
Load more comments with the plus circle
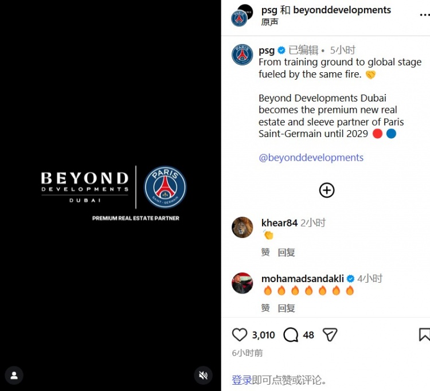[x=327, y=190]
